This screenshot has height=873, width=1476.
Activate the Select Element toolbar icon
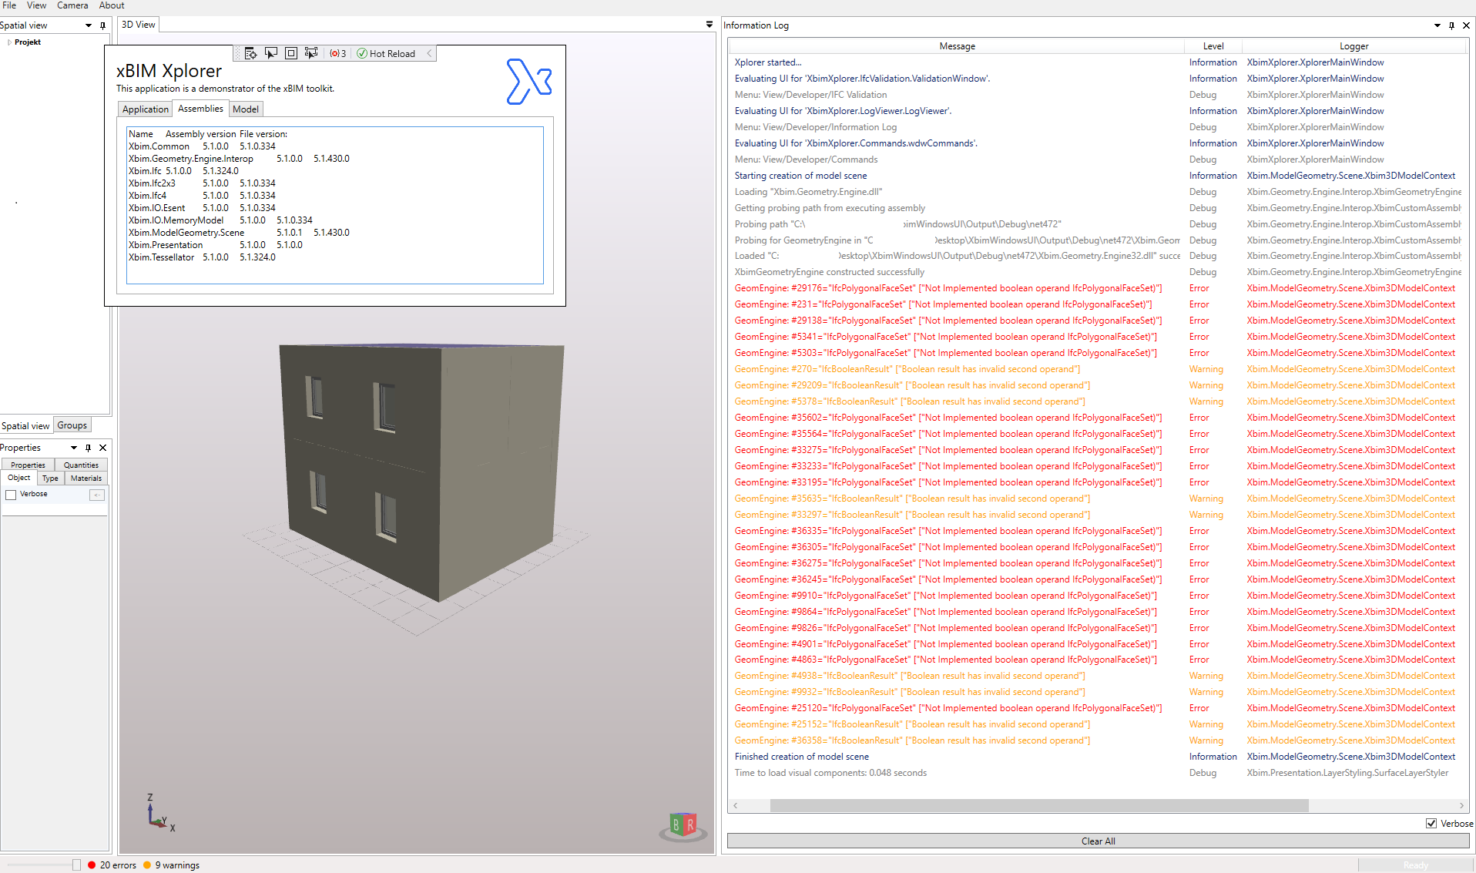coord(271,52)
